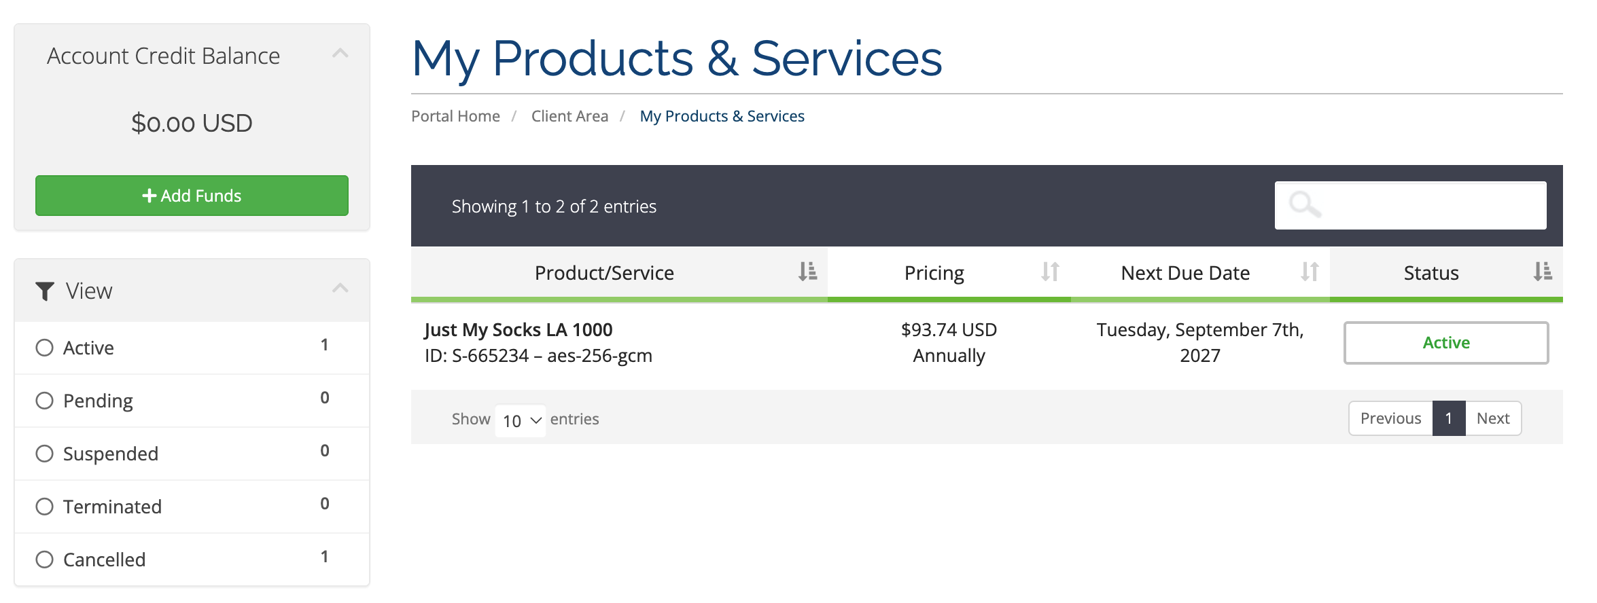Select page 1 in pagination

[1449, 418]
